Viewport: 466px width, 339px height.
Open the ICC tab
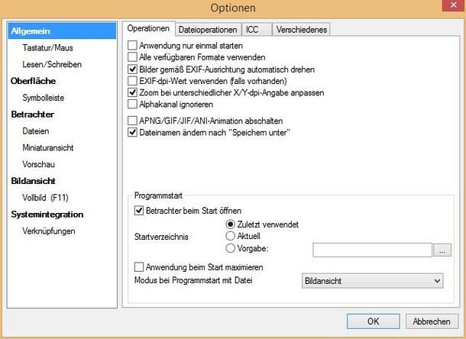[x=253, y=29]
